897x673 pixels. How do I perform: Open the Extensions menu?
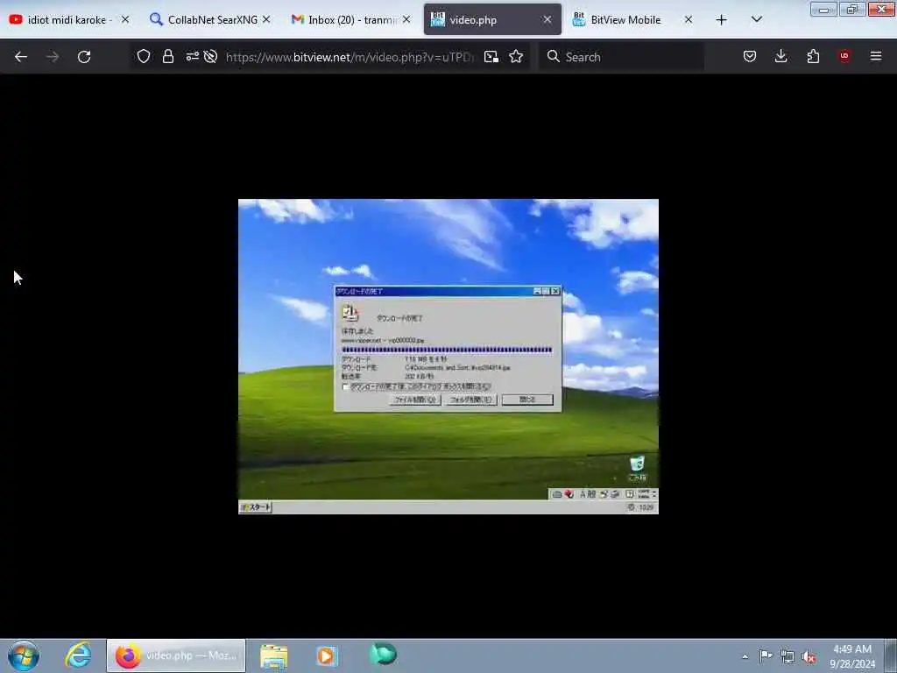[813, 56]
